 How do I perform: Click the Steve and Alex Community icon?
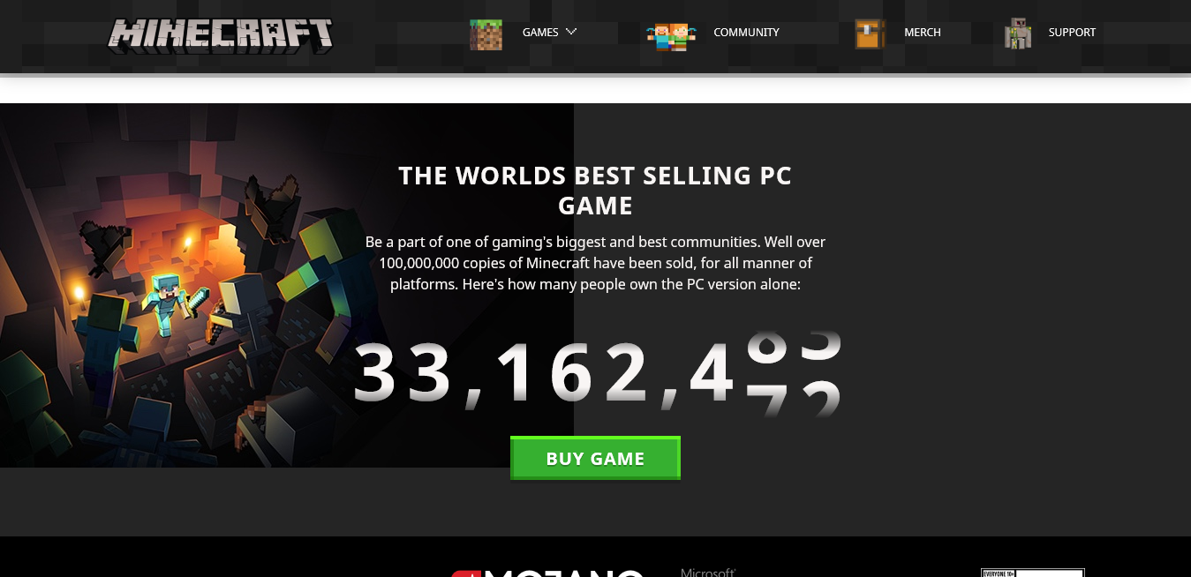pyautogui.click(x=671, y=36)
